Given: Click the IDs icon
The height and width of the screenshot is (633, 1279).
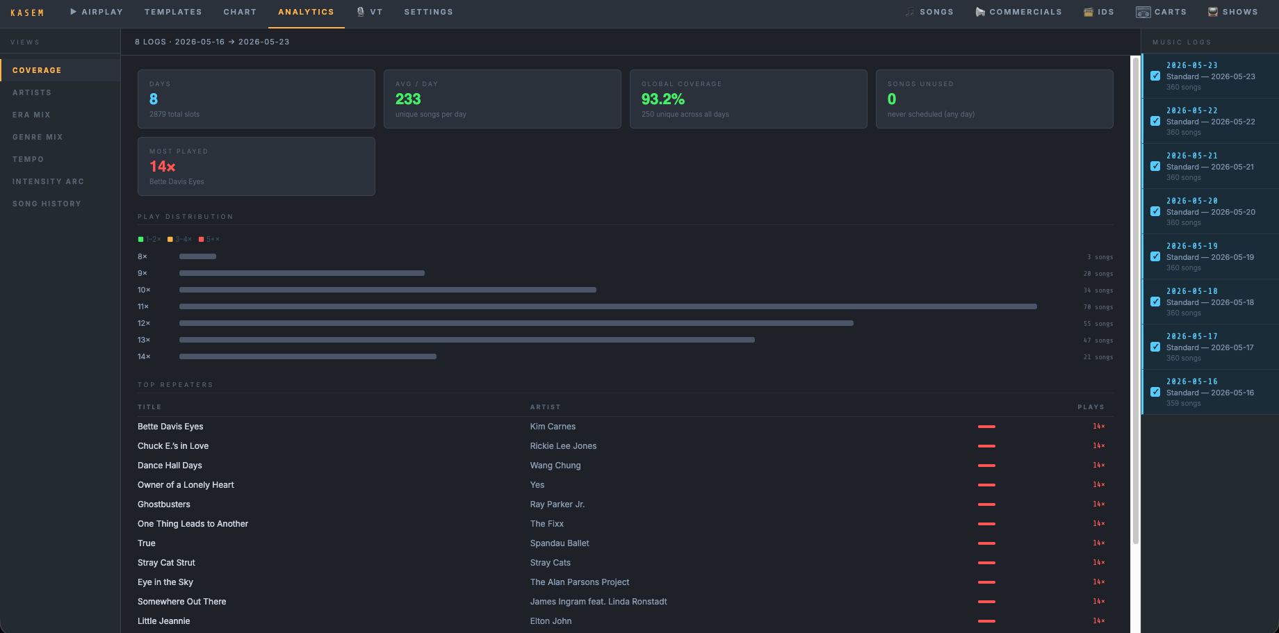Looking at the screenshot, I should 1089,12.
